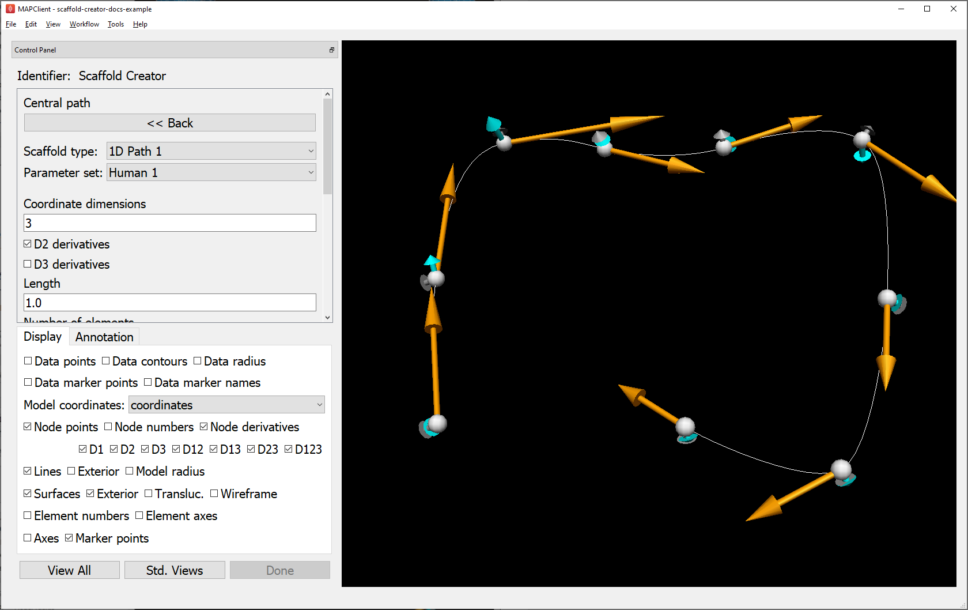This screenshot has height=610, width=968.
Task: Click the settings scrollbar down arrow
Action: (328, 318)
